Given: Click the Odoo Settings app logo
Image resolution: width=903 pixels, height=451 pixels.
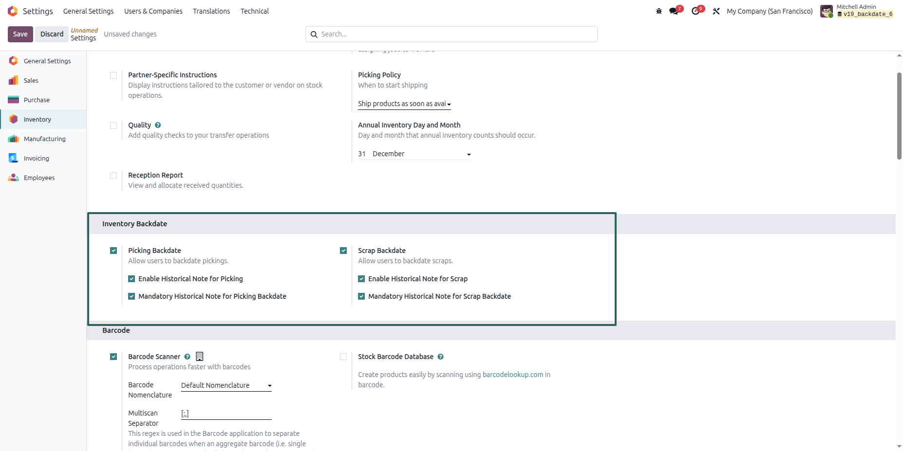Looking at the screenshot, I should [13, 11].
